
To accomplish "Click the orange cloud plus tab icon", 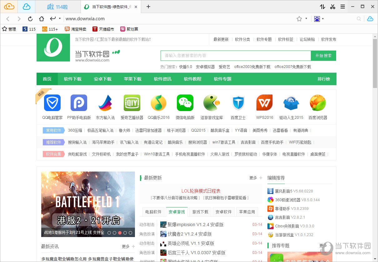I will point(9,7).
